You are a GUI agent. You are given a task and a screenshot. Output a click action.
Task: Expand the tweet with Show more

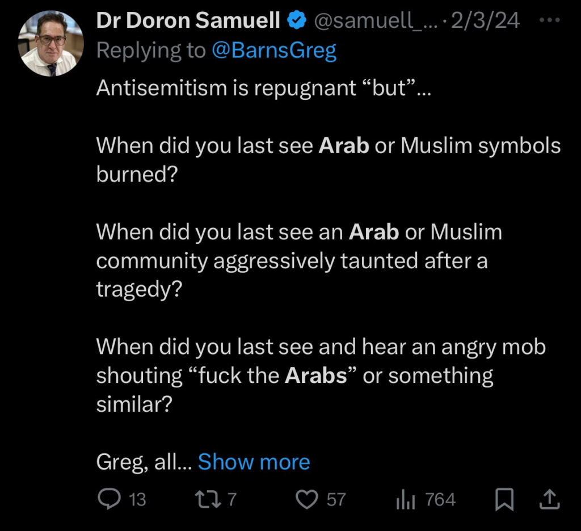pos(254,462)
